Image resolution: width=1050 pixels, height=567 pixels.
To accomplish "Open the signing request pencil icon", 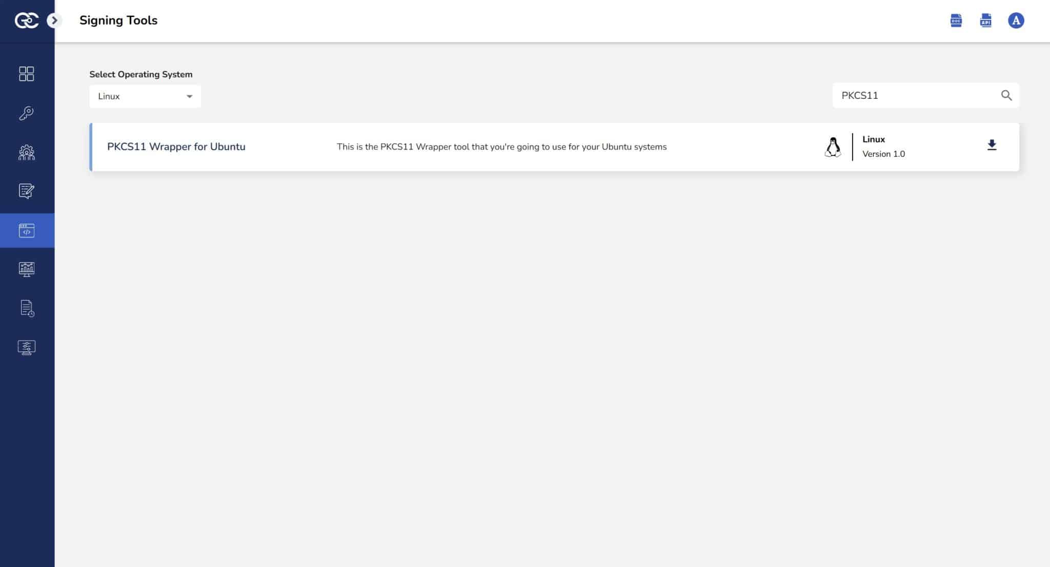I will click(x=27, y=191).
